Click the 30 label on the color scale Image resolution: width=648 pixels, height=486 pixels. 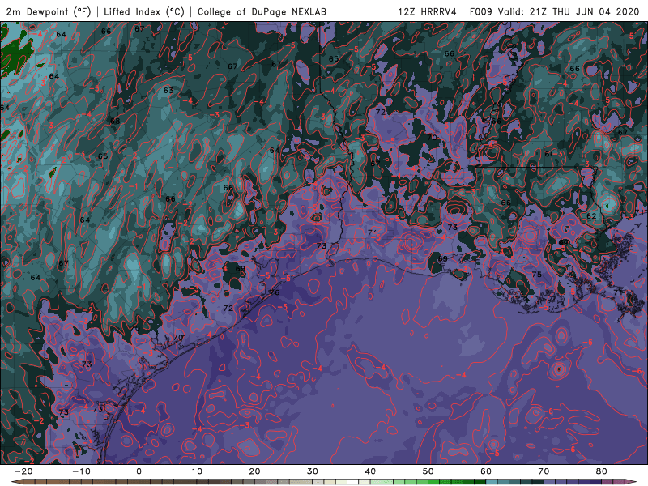[x=313, y=471]
